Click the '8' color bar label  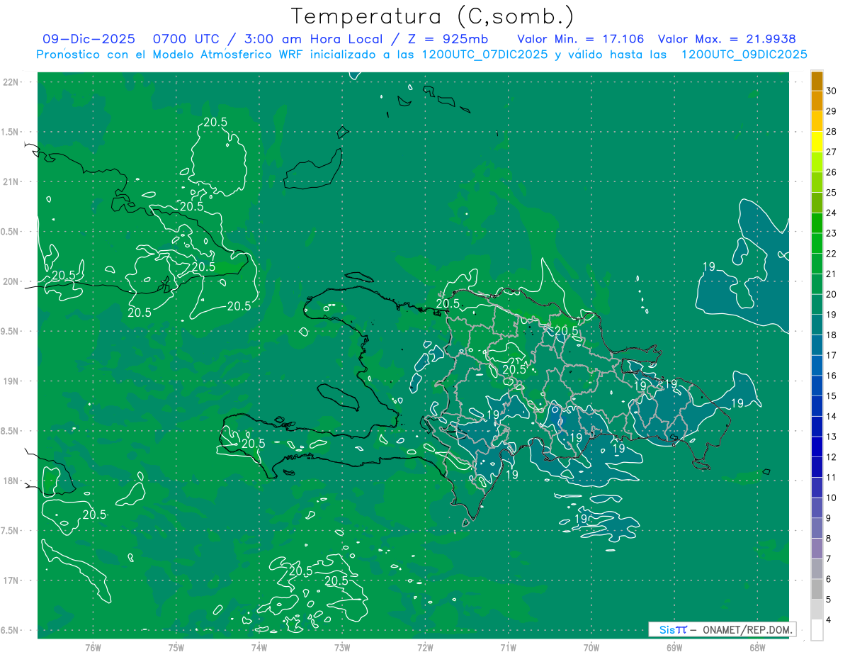pyautogui.click(x=829, y=539)
